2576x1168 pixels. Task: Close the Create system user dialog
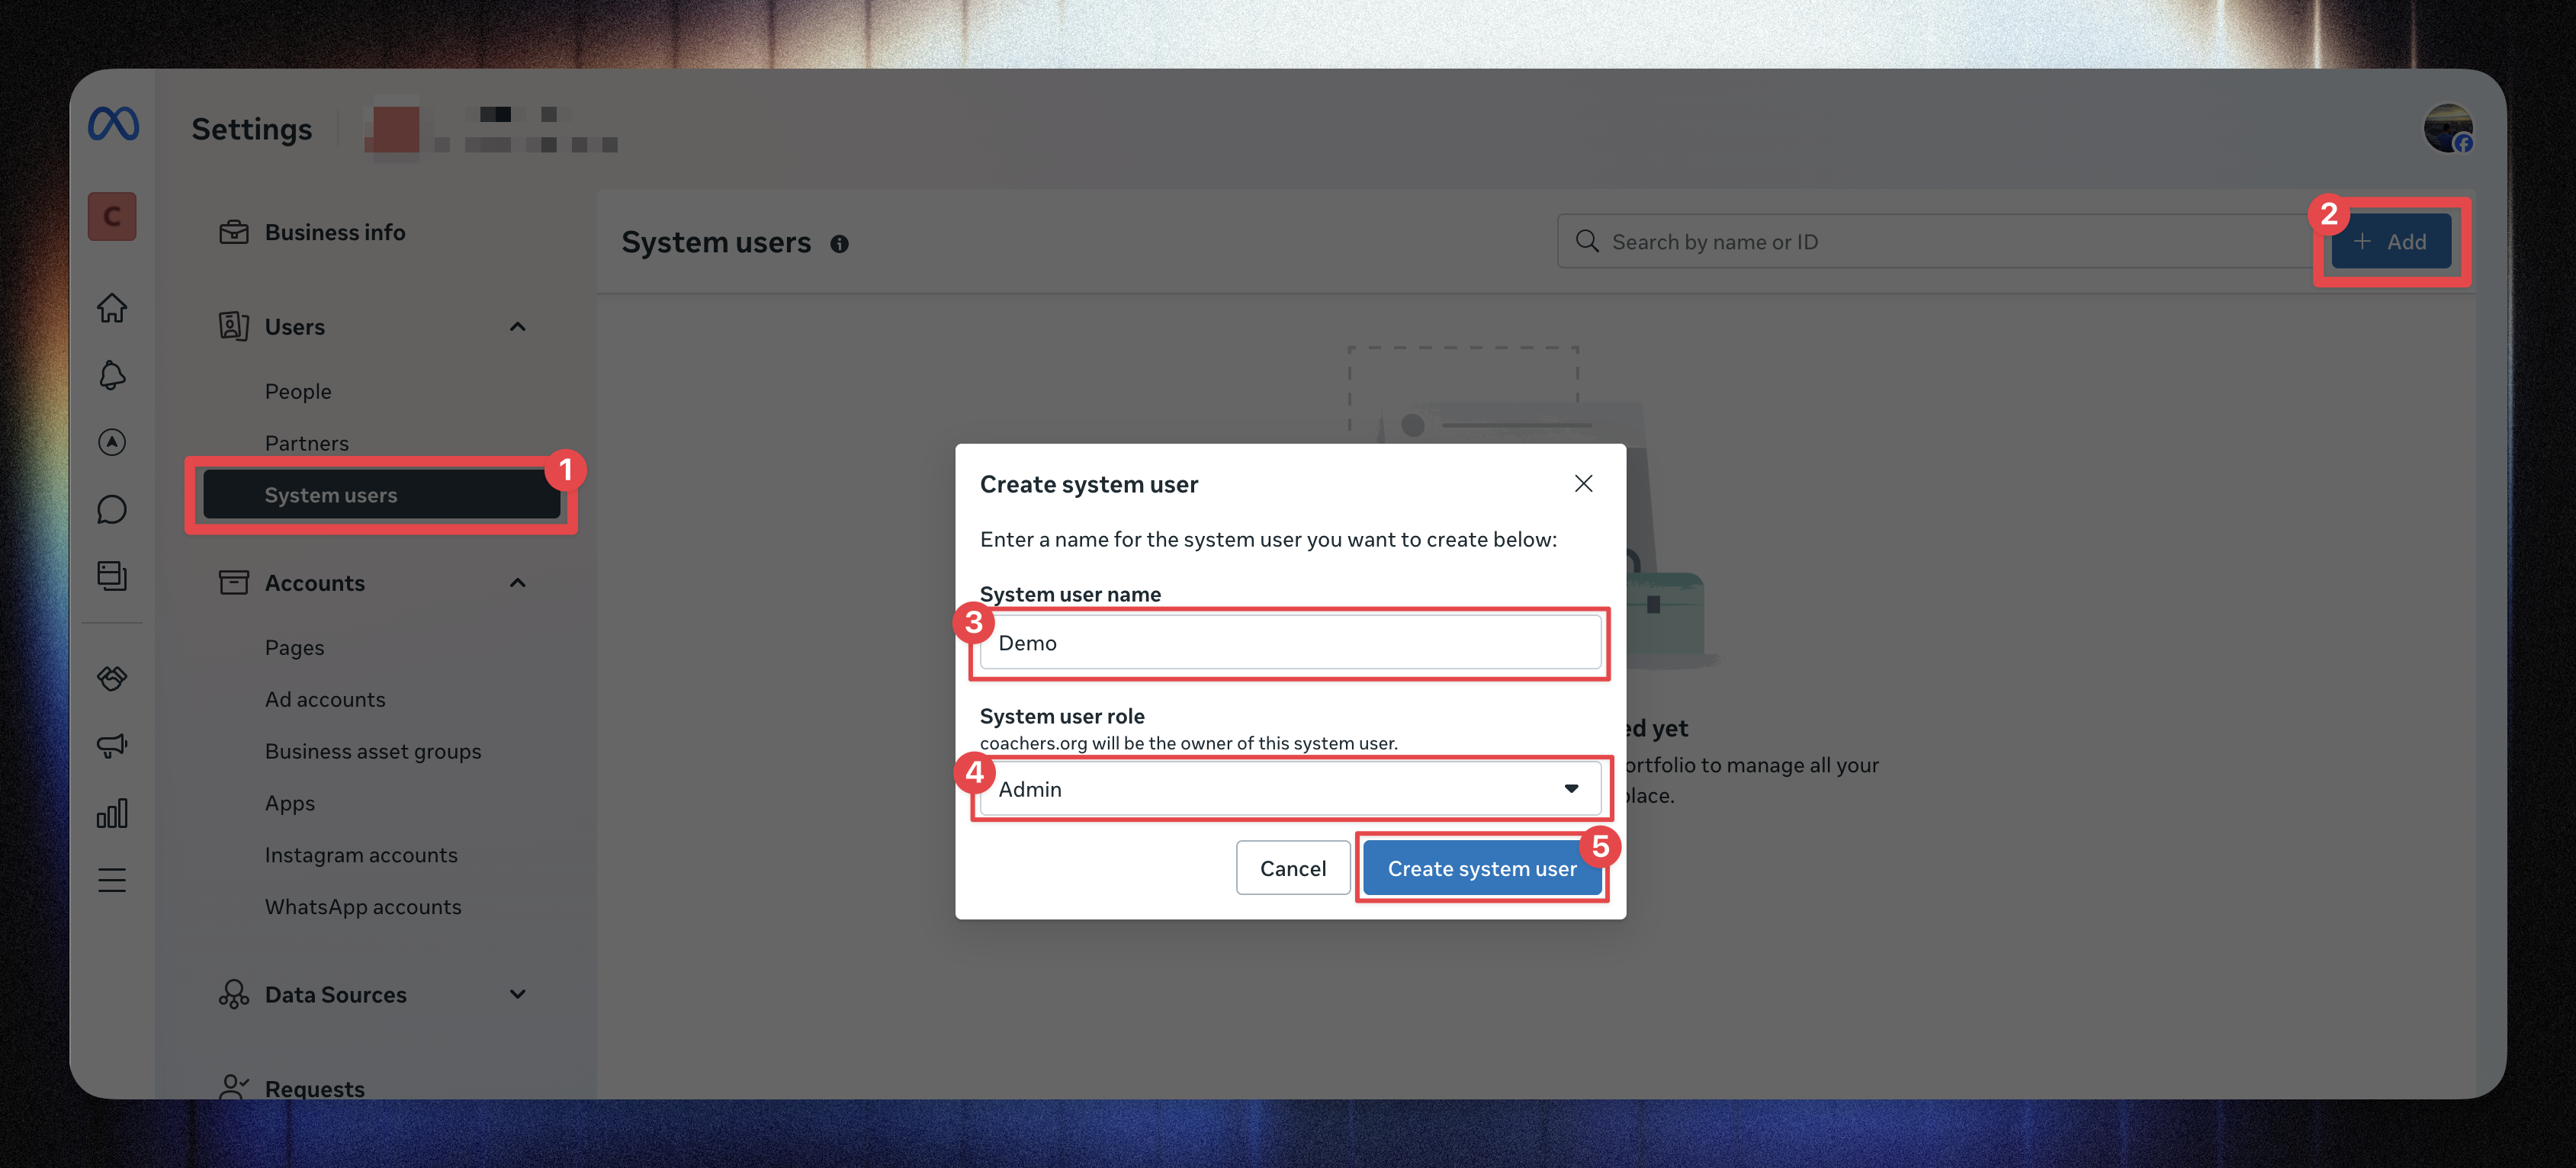coord(1583,484)
